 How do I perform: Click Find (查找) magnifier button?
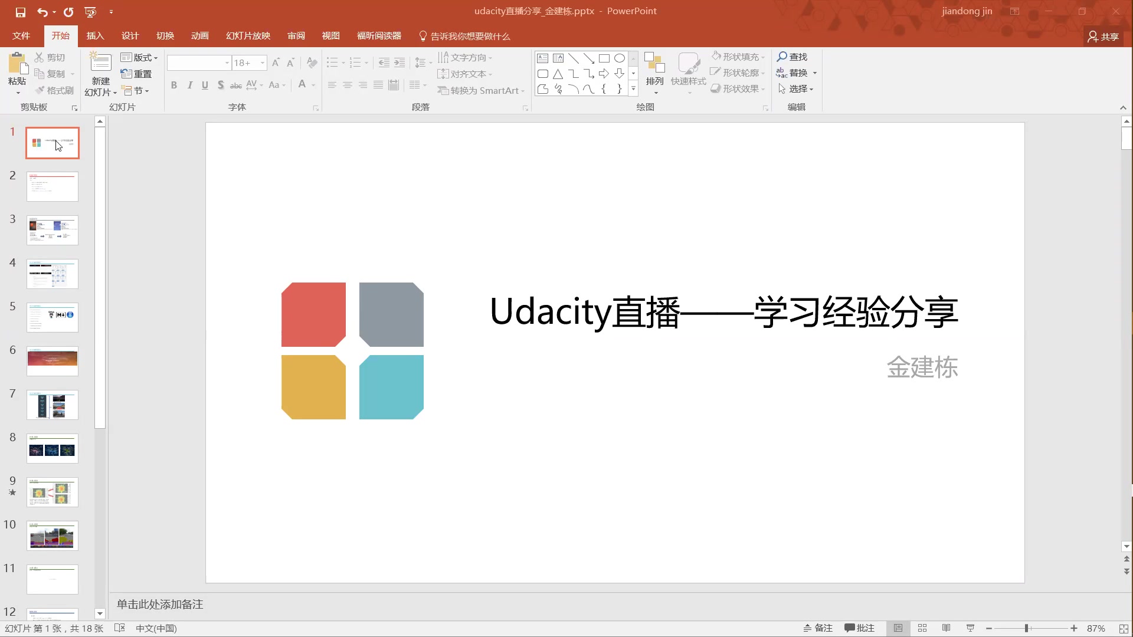point(793,57)
